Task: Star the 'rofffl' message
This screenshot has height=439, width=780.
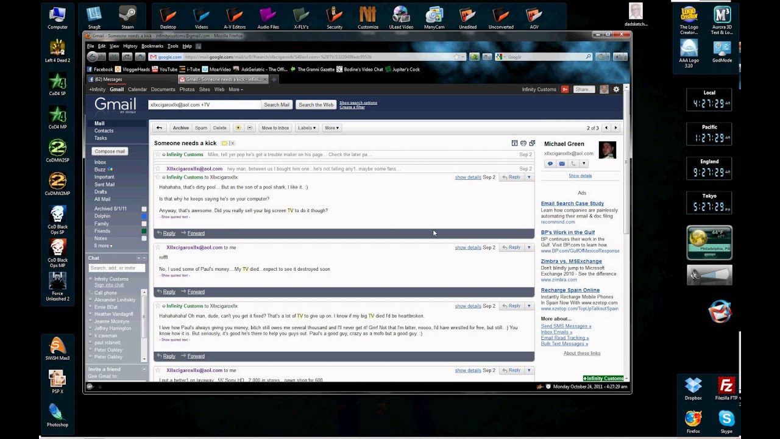Action: point(158,248)
